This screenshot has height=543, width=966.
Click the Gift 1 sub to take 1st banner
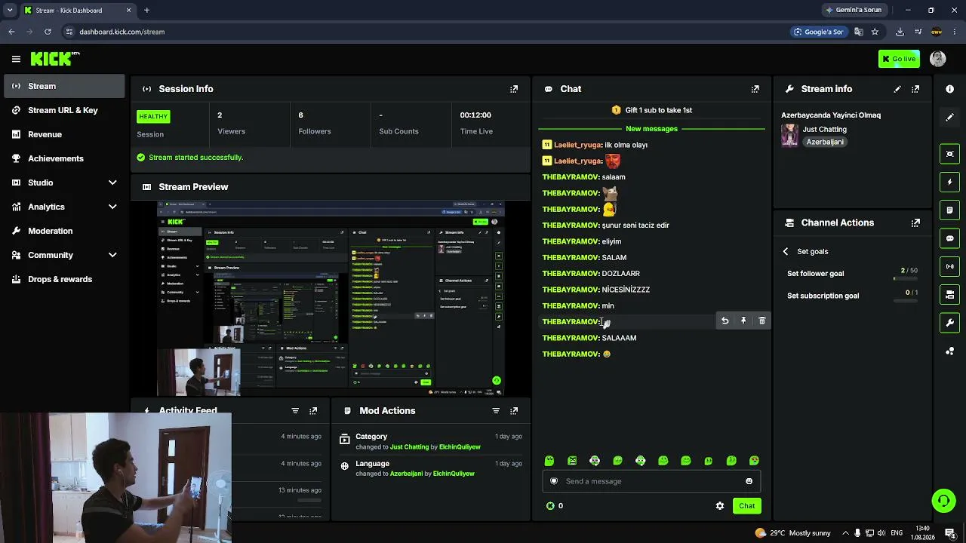(x=651, y=110)
